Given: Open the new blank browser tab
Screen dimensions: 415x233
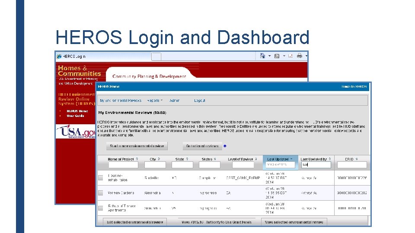Looking at the screenshot, I should point(156,56).
